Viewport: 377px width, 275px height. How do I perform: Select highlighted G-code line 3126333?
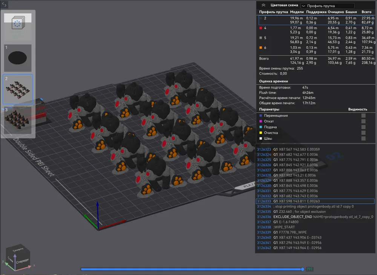(315, 201)
